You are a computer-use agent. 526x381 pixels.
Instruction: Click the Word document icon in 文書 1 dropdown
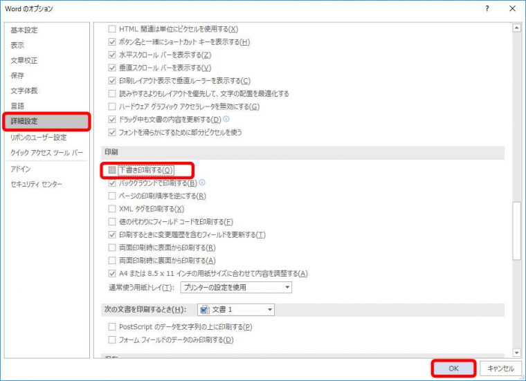tap(204, 310)
